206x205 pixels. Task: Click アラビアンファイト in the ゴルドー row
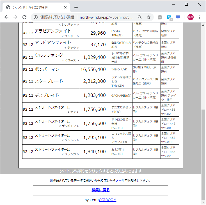tap(53, 31)
